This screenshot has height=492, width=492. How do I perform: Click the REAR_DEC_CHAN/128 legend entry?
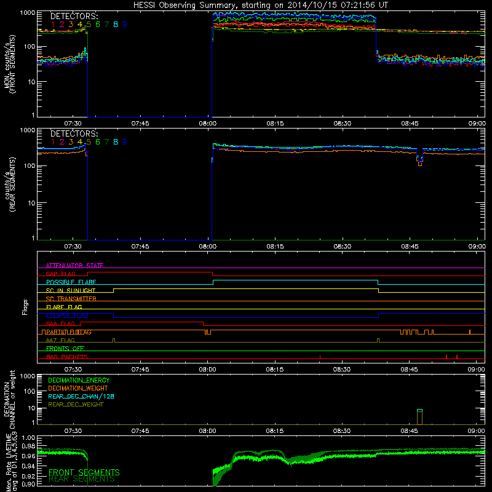click(81, 397)
